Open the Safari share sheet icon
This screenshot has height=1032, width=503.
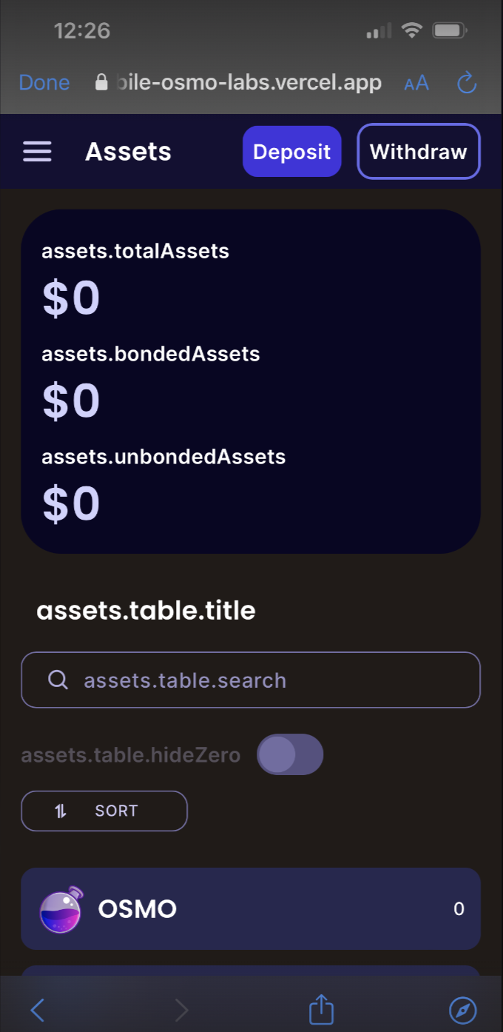coord(320,1008)
